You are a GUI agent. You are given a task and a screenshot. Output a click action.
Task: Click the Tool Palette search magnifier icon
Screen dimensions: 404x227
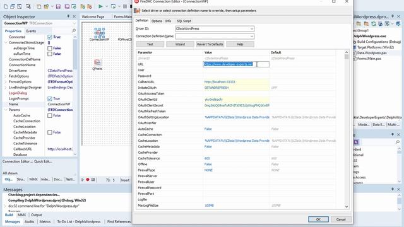[x=398, y=142]
